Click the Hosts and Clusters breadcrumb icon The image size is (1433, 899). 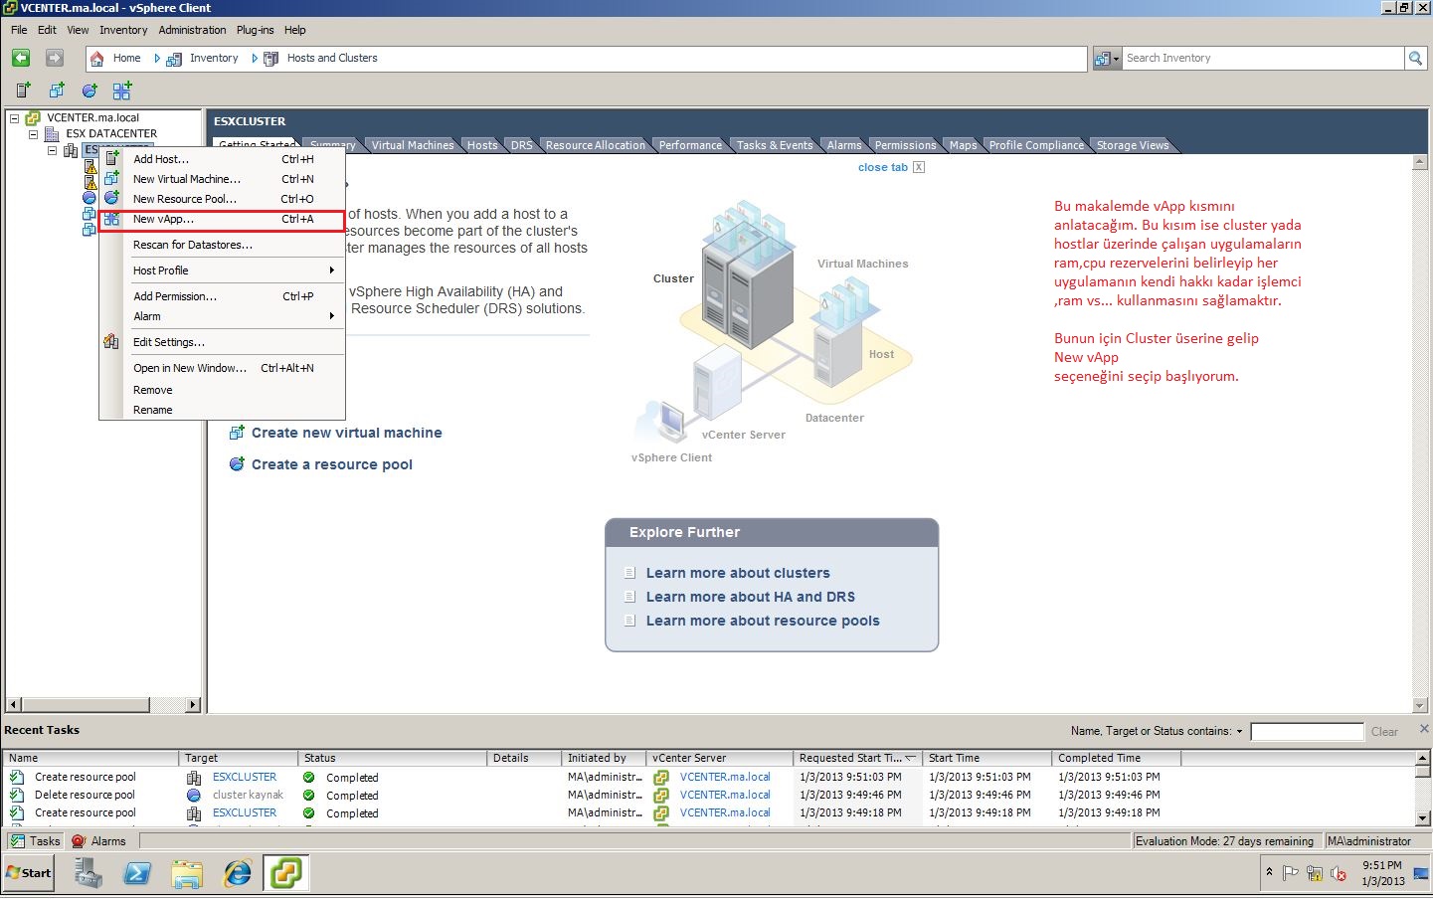point(270,59)
